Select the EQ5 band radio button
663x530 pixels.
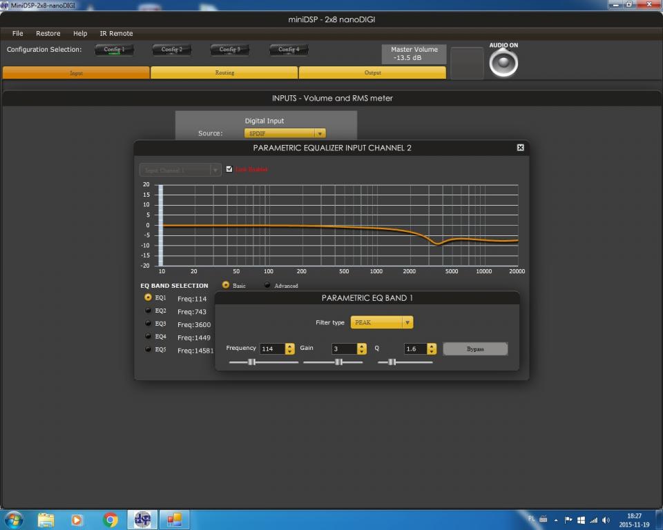pos(148,349)
